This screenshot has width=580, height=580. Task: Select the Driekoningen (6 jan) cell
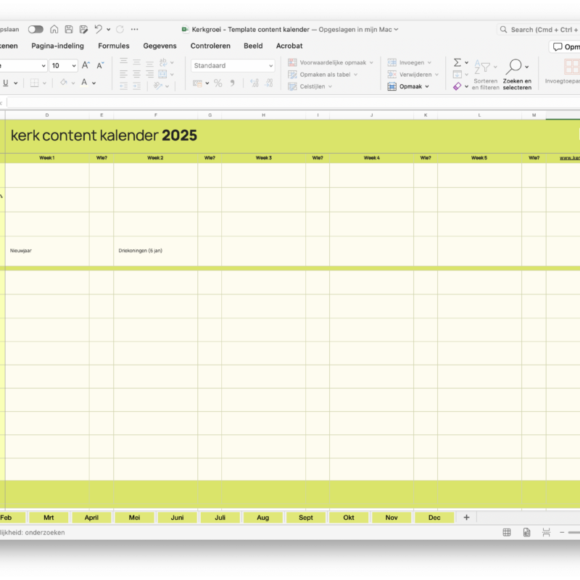155,251
